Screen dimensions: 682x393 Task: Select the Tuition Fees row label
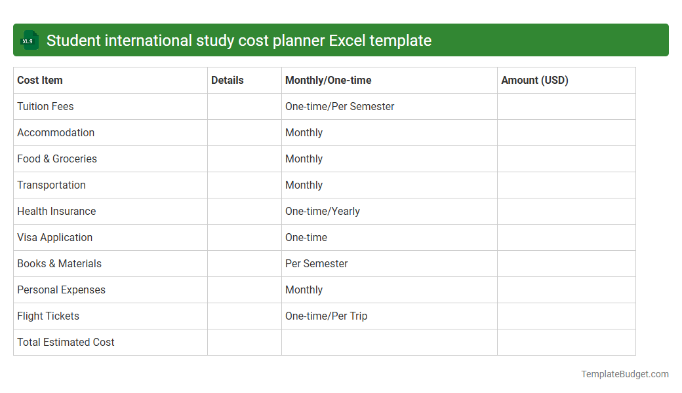click(x=45, y=106)
